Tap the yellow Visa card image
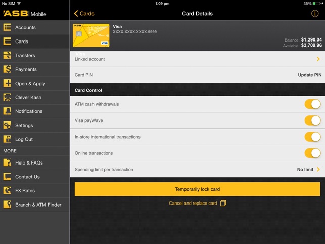The image size is (325, 244). point(91,35)
